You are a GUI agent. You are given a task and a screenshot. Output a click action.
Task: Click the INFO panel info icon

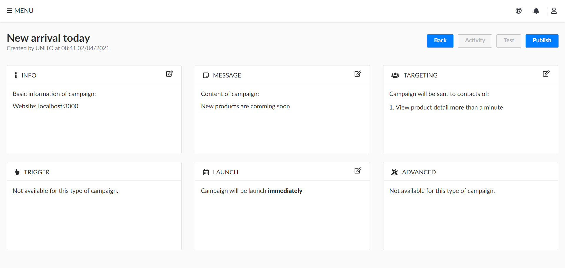(16, 75)
